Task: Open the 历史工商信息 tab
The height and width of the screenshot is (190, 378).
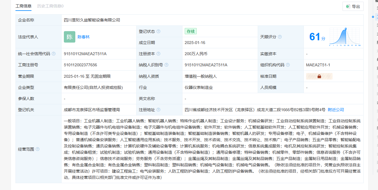Action: (50, 6)
